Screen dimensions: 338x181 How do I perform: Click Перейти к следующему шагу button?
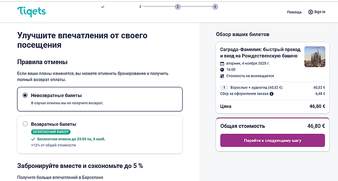pyautogui.click(x=273, y=140)
